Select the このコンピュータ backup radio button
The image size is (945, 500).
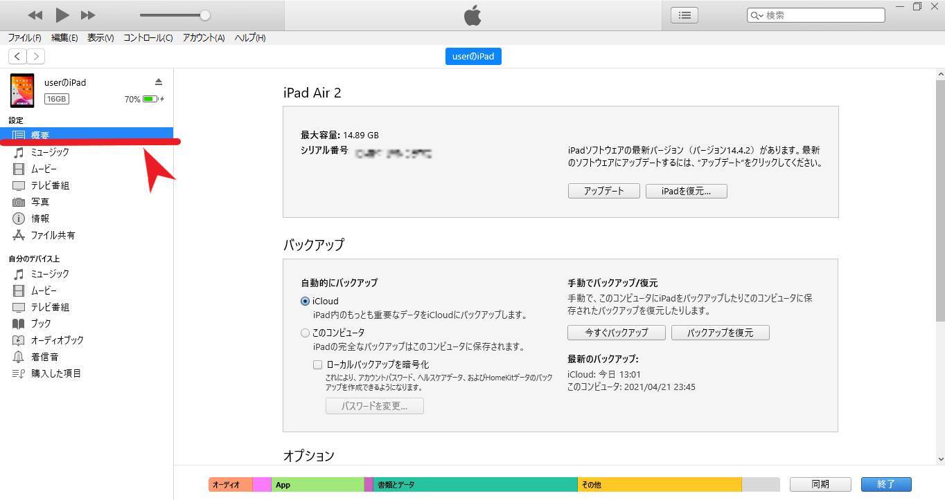click(x=305, y=333)
